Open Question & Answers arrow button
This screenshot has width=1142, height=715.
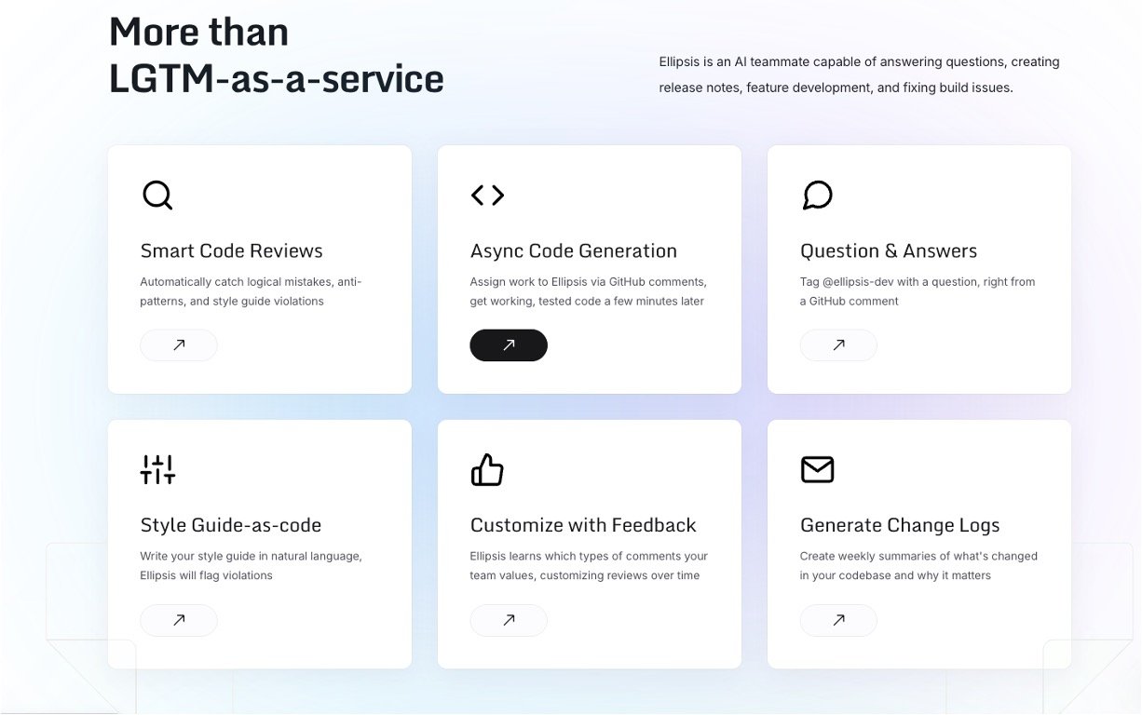pyautogui.click(x=838, y=345)
